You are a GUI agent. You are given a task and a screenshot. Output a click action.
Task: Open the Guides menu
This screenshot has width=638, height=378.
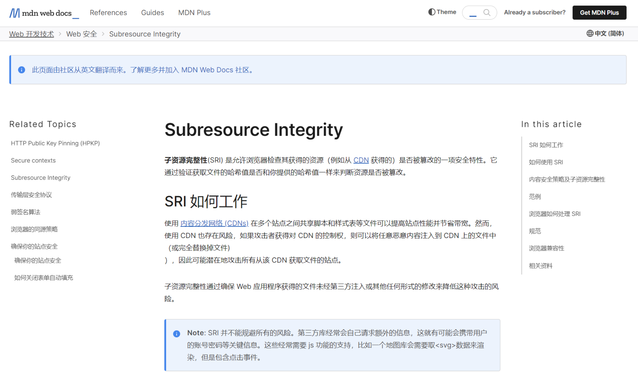[152, 13]
